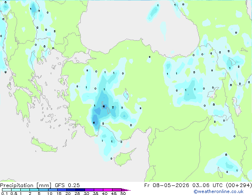Screen dimensions: 252x195
Task: Pick the 45–50 mm magenta legend swatch
Action: (x=117, y=190)
